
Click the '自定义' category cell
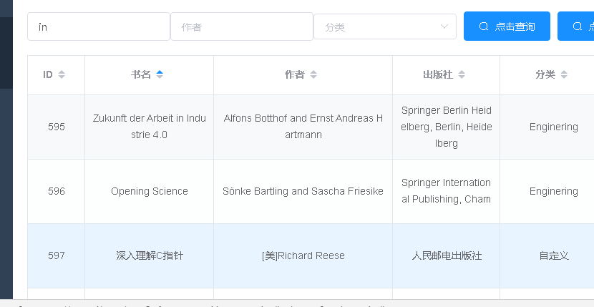coord(554,255)
